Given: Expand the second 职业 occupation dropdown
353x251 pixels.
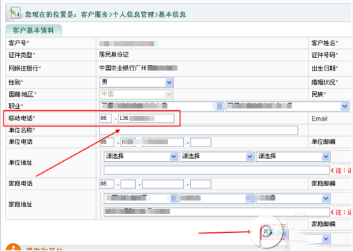Looking at the screenshot, I should [287, 106].
